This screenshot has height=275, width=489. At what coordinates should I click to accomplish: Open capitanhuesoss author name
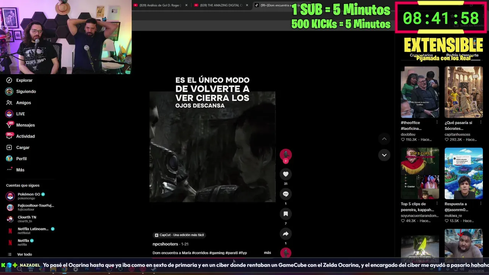[x=457, y=134]
